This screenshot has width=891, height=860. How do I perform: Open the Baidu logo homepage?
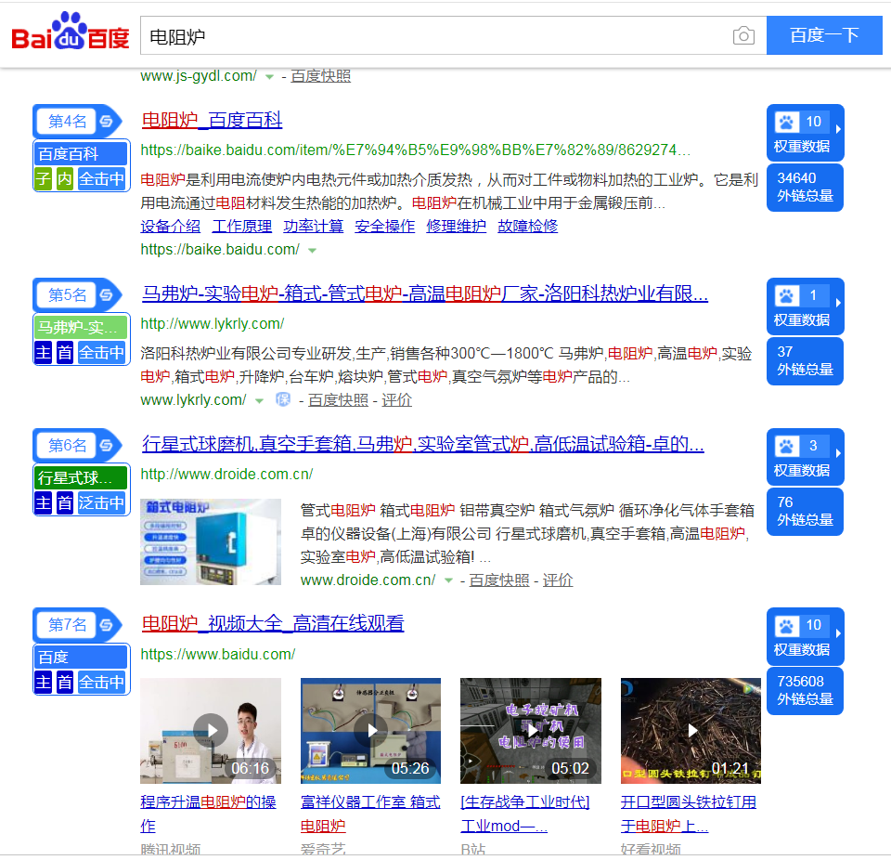71,33
